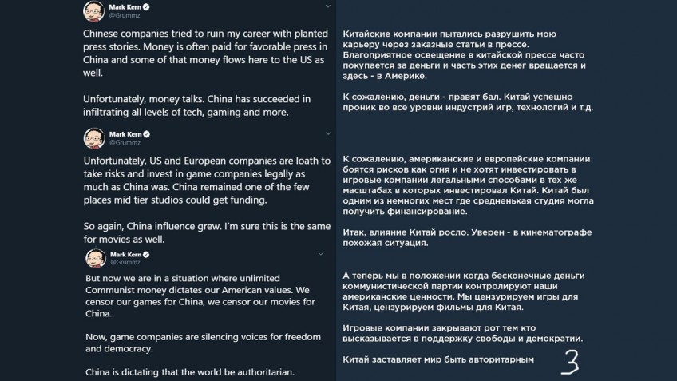Open Mark Kern name link, first tweet

[x=125, y=7]
